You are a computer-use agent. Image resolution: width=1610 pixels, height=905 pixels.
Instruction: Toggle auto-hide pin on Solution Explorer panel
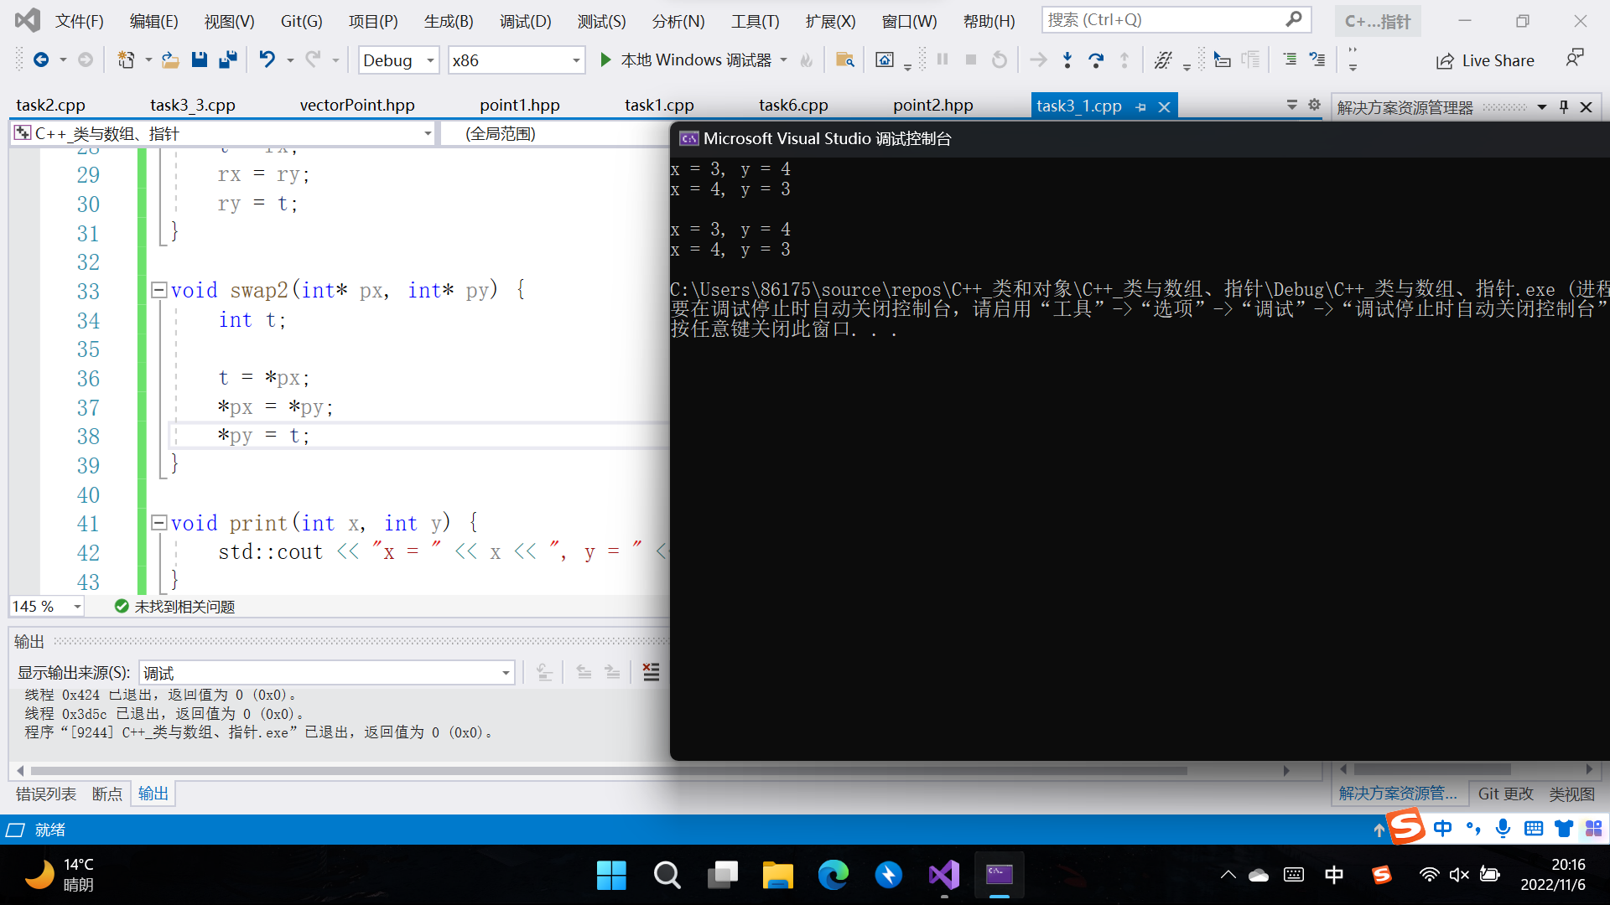point(1564,106)
